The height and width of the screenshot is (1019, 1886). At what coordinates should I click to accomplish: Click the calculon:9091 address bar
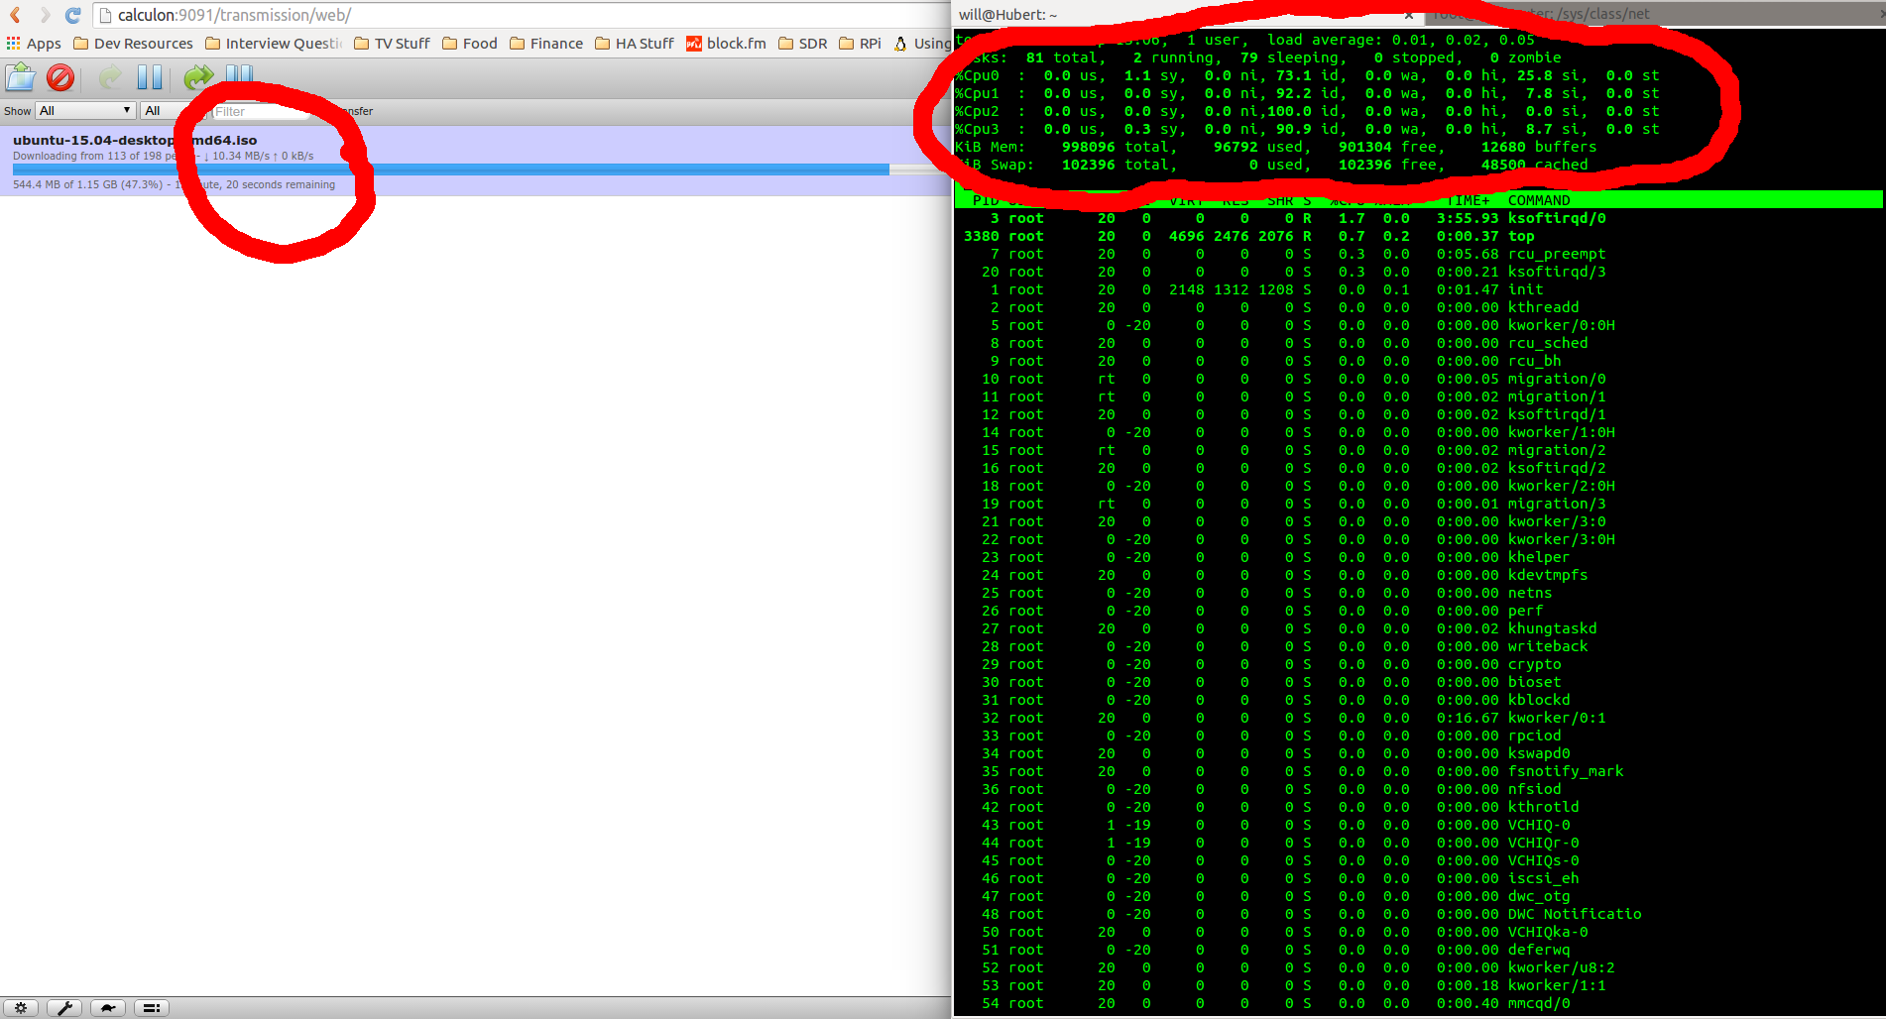coord(521,15)
